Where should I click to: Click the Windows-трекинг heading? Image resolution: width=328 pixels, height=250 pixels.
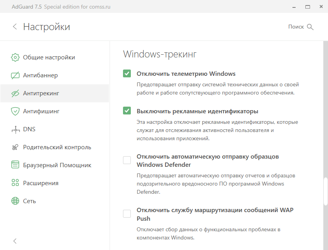160,54
